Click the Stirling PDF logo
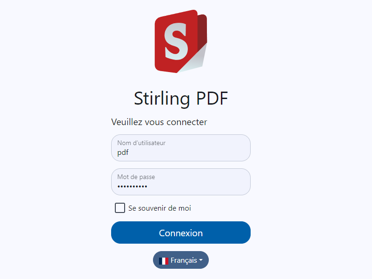This screenshot has height=279, width=372. click(180, 41)
